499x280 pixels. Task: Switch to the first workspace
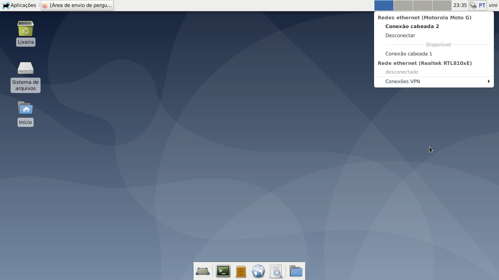click(384, 5)
